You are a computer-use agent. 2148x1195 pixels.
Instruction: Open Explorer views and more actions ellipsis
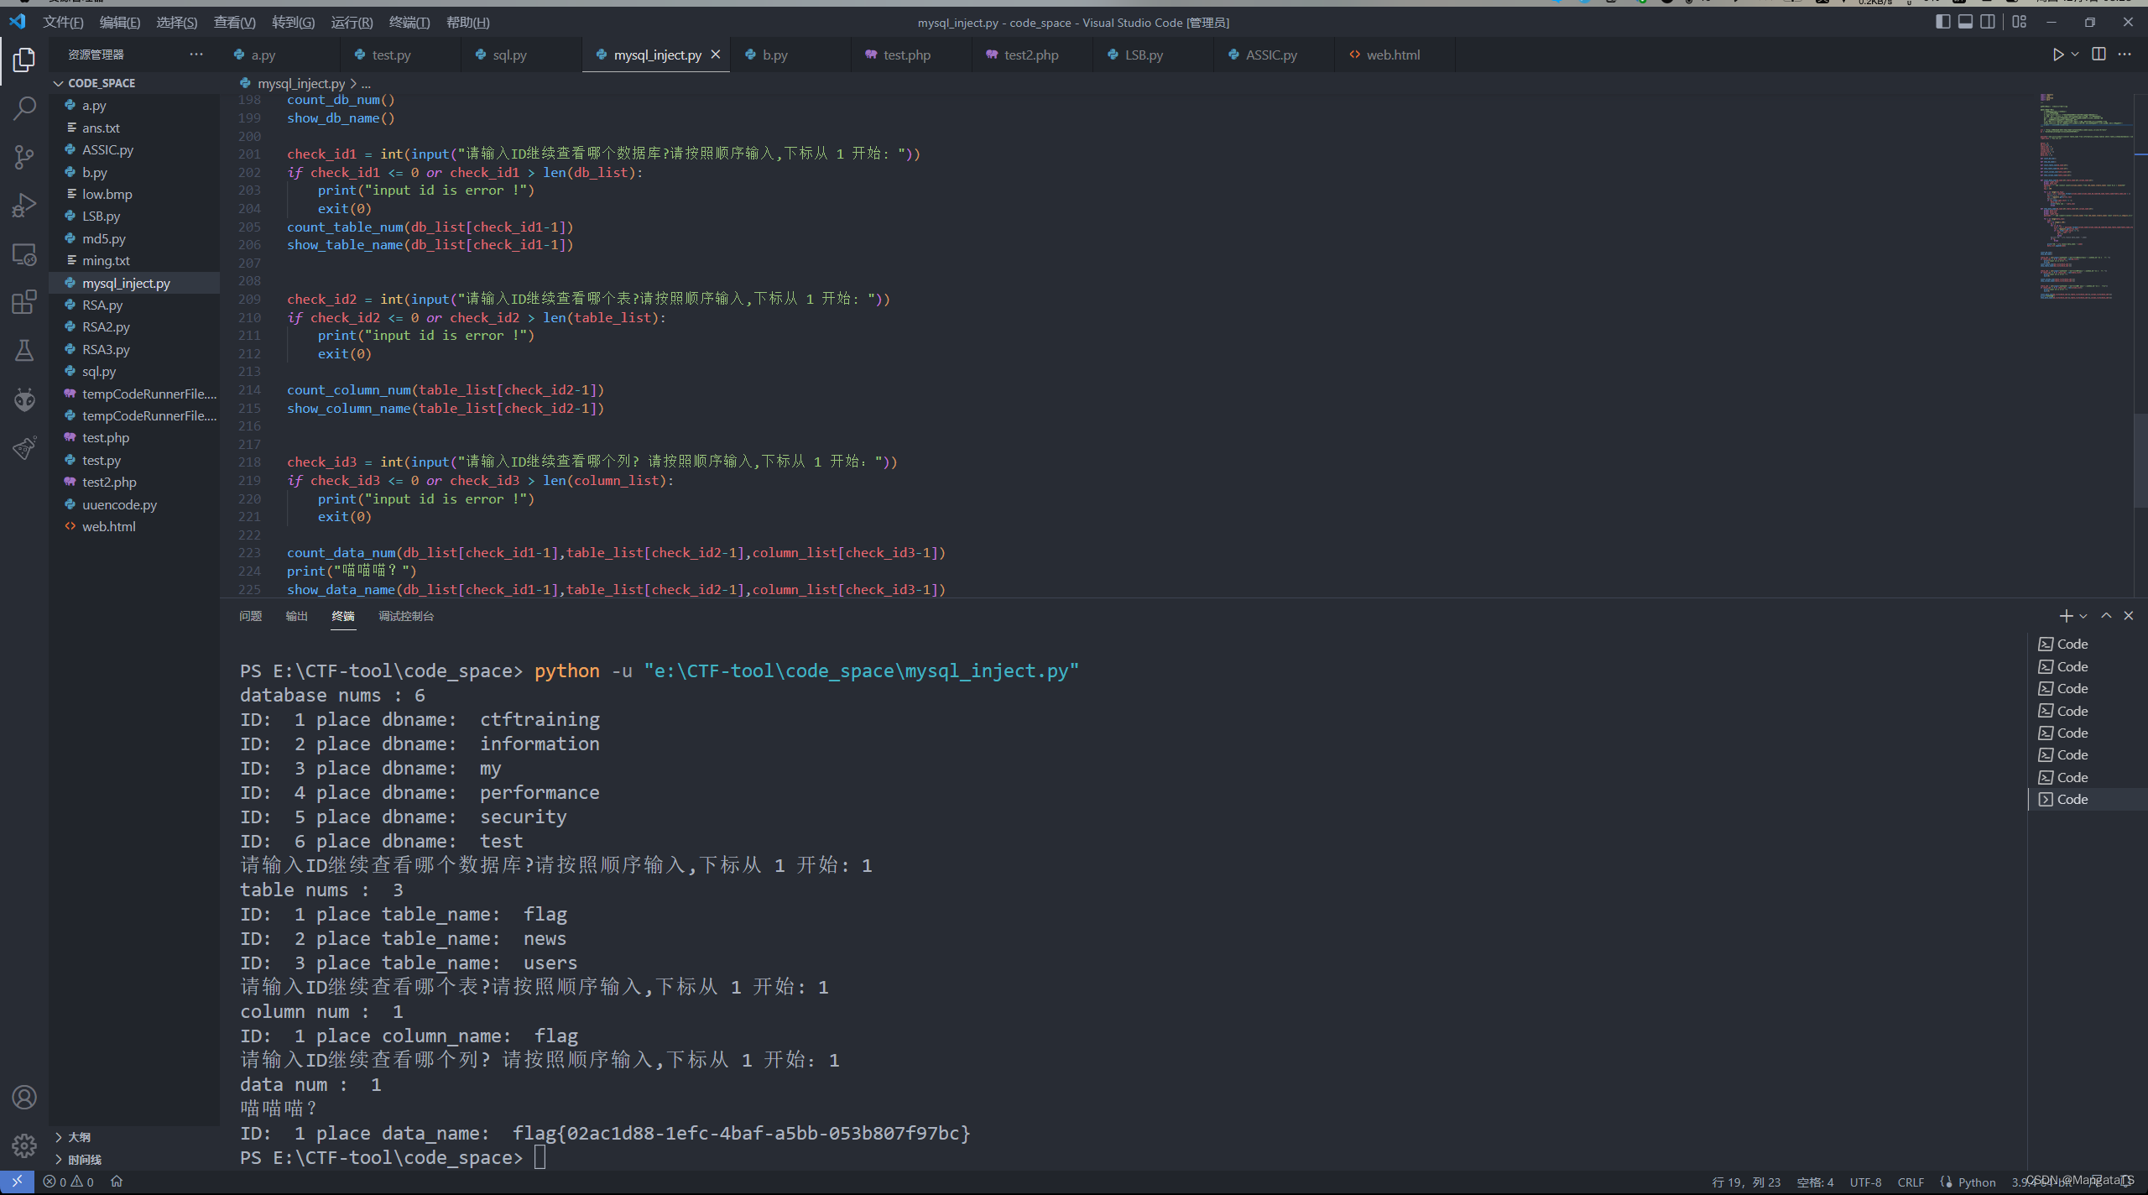click(x=196, y=55)
